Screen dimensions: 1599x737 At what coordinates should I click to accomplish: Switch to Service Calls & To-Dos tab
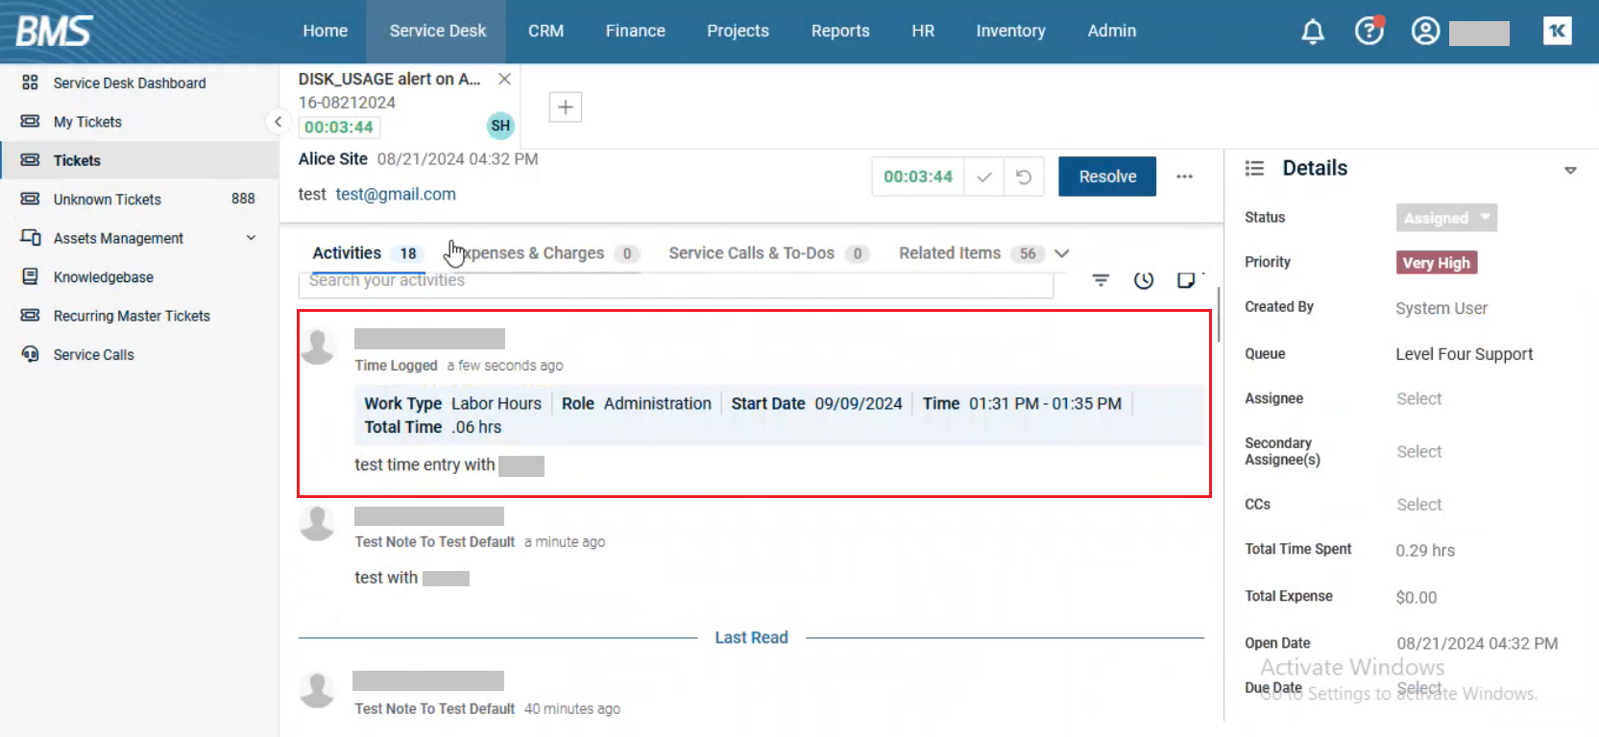[x=751, y=253]
